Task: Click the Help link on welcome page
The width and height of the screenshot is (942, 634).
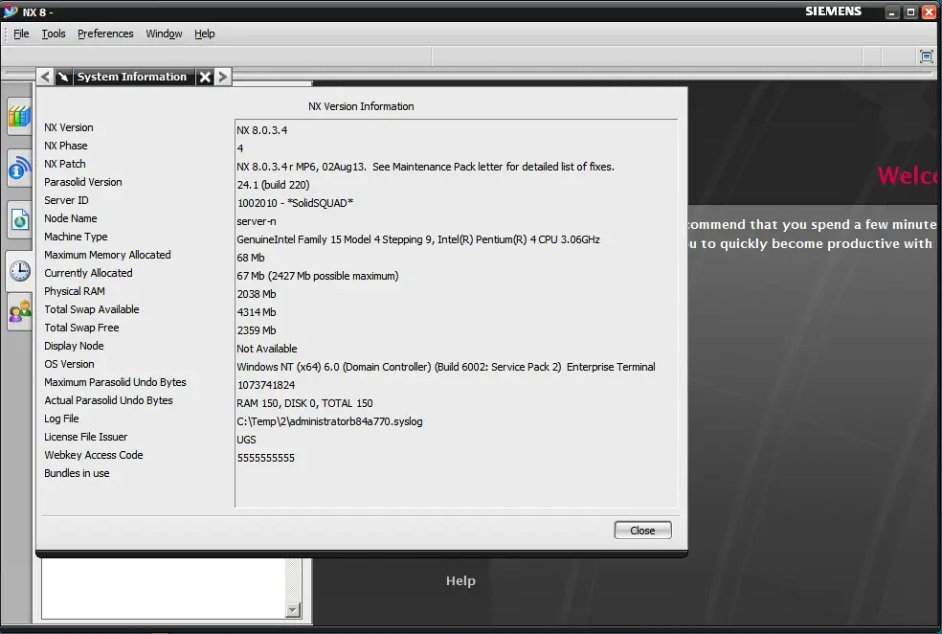Action: tap(460, 580)
